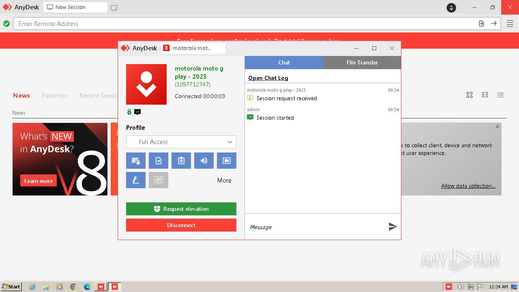Switch to list view
This screenshot has height=292, width=519.
(x=500, y=95)
